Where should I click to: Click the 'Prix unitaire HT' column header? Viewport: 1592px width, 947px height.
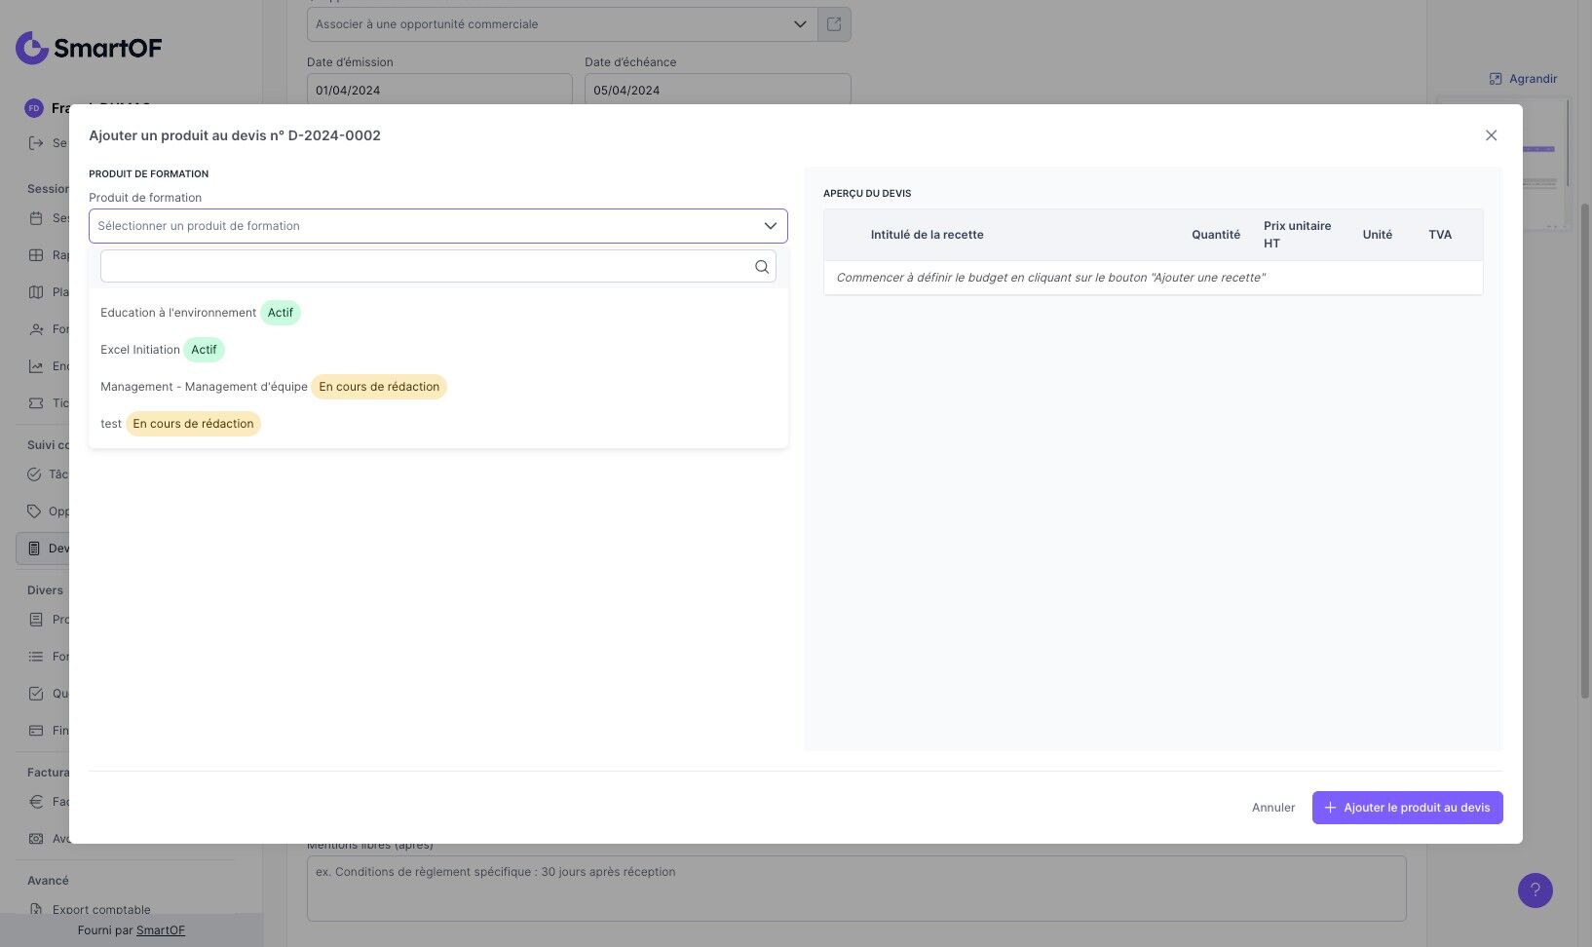pyautogui.click(x=1297, y=235)
